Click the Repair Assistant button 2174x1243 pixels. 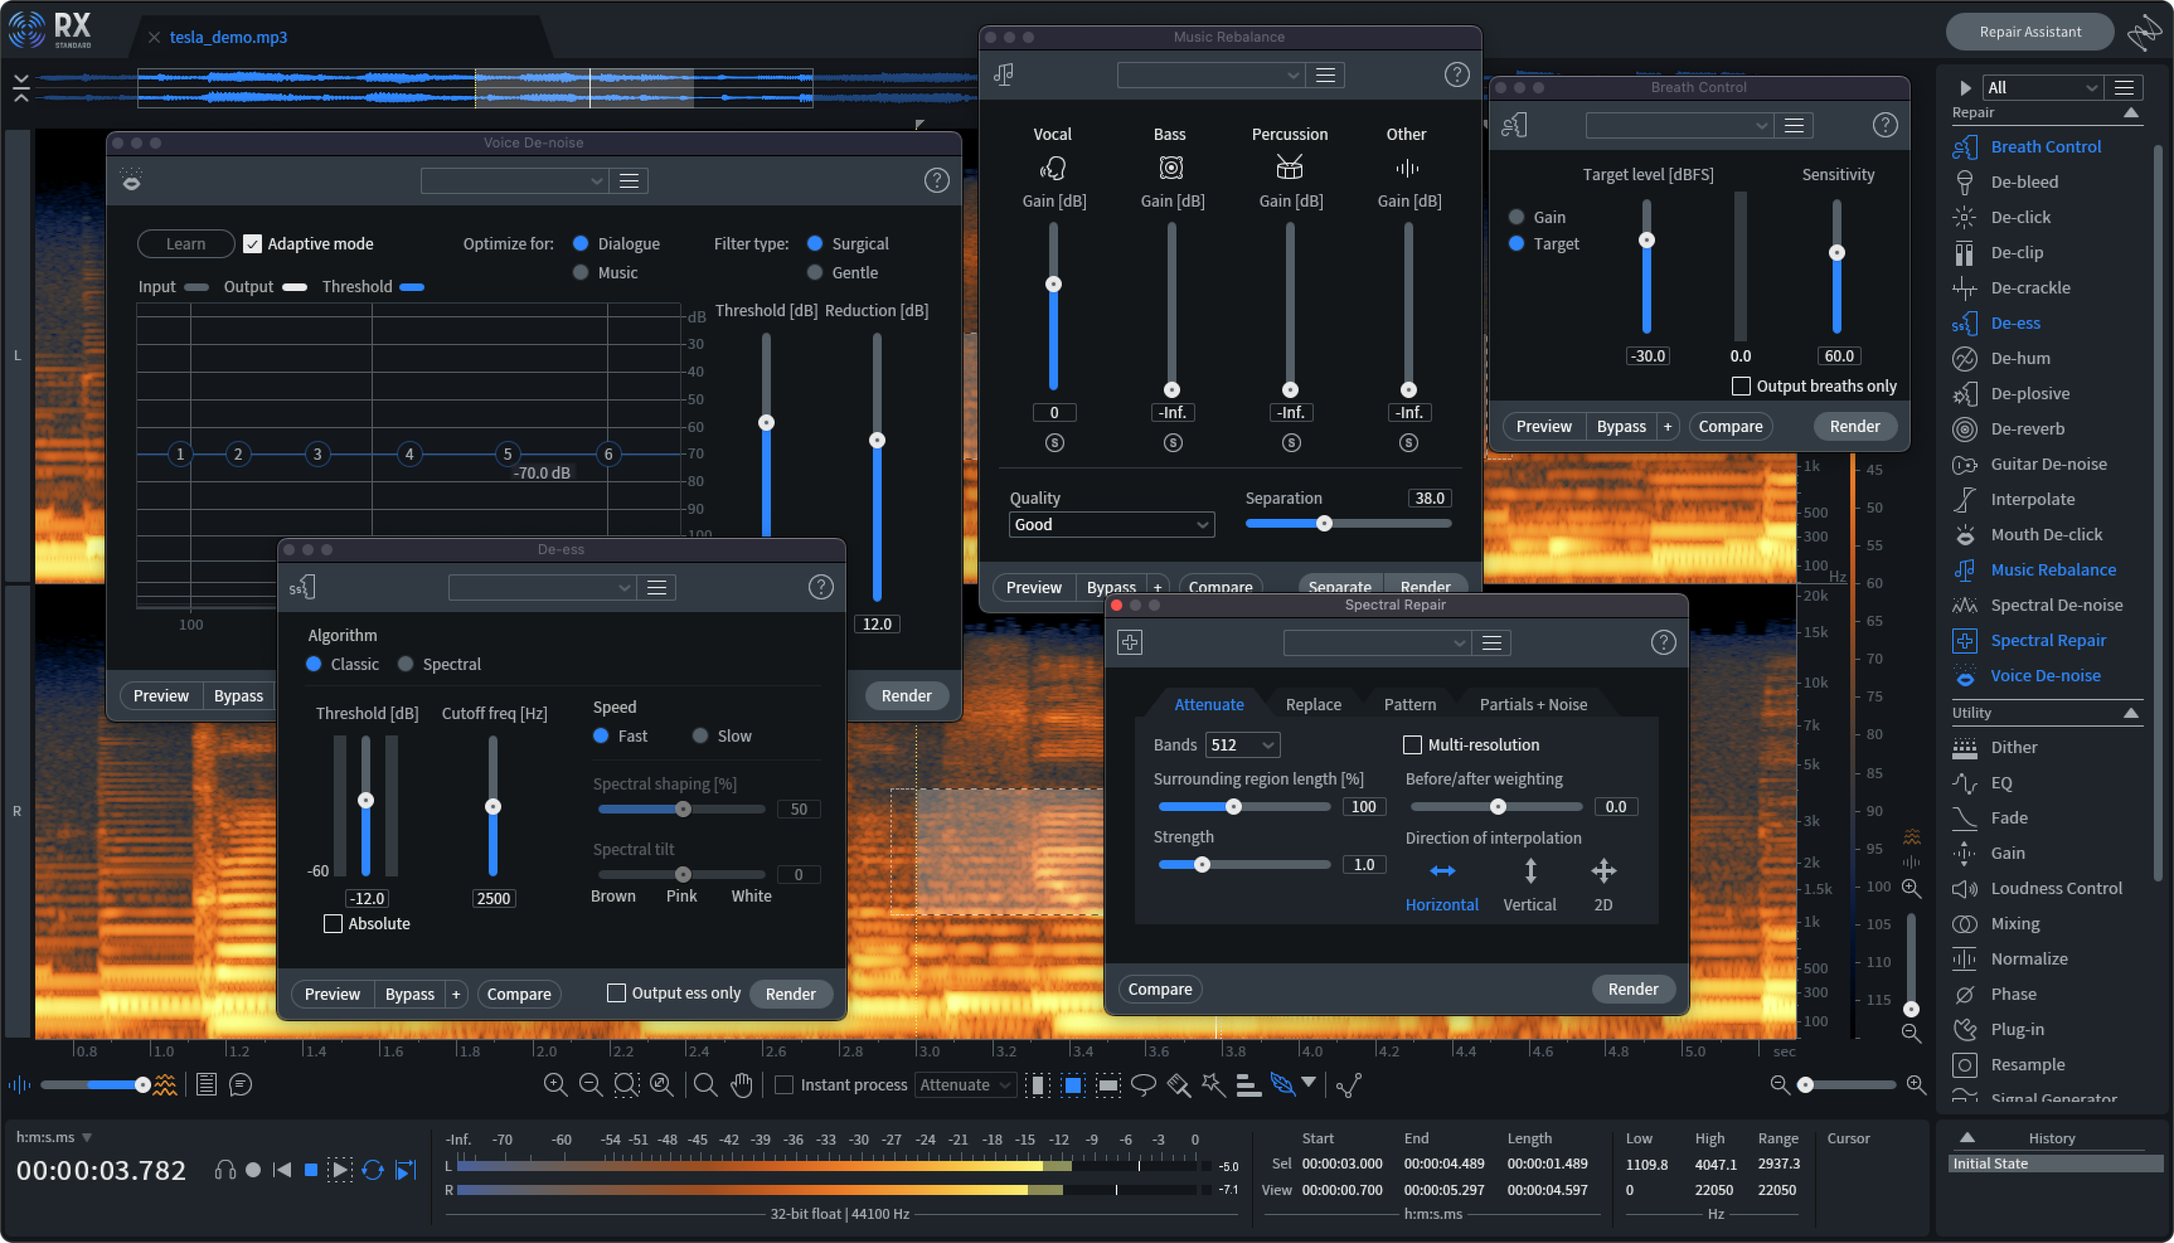click(x=2030, y=32)
